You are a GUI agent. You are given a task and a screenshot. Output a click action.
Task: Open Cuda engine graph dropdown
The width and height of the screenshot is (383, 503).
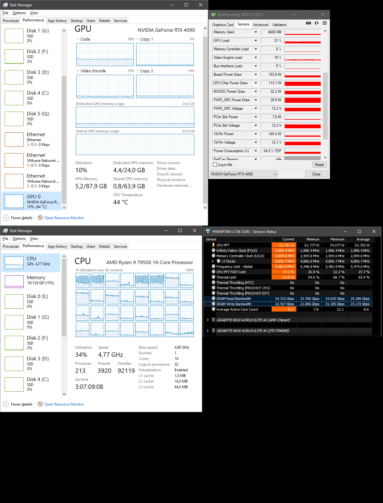pos(78,39)
